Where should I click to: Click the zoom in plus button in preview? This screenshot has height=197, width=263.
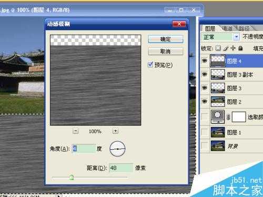click(x=115, y=131)
